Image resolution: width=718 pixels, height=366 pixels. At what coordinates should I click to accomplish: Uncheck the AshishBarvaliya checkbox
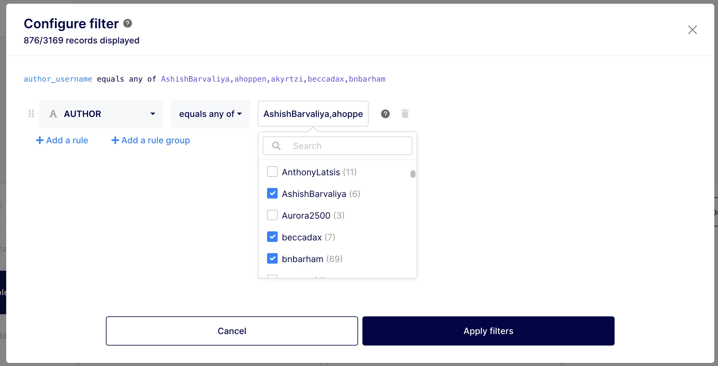click(x=272, y=193)
